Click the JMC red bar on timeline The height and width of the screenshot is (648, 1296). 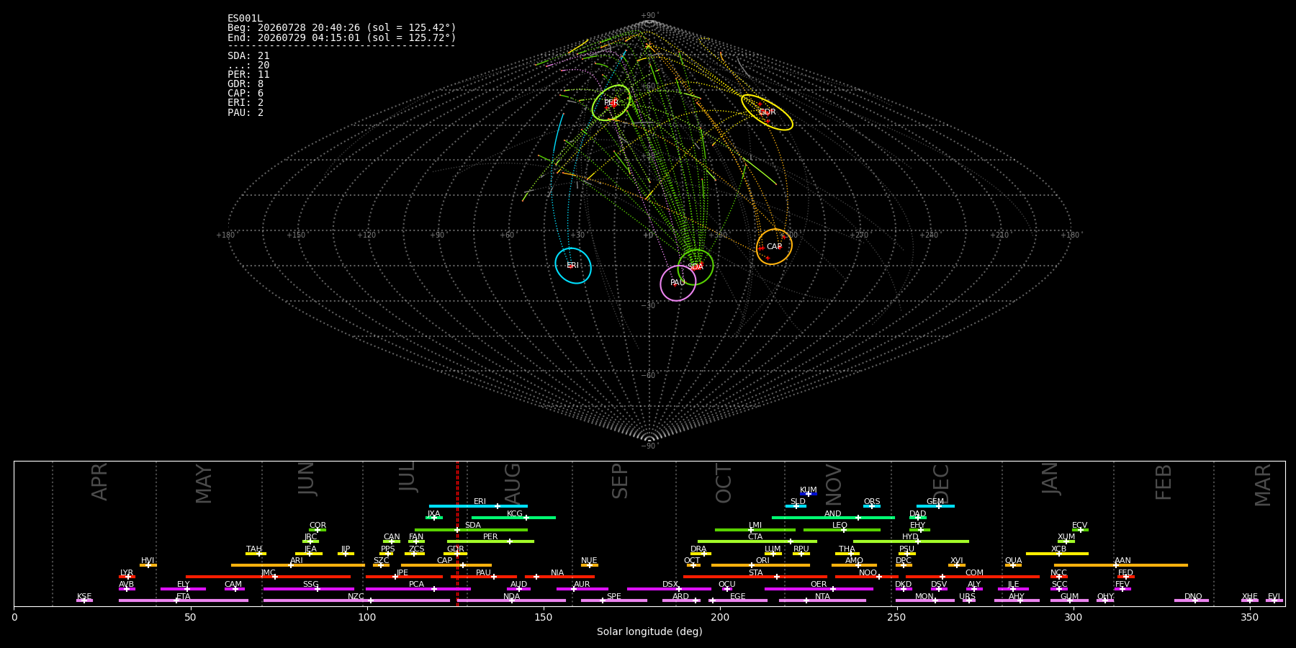click(x=268, y=577)
